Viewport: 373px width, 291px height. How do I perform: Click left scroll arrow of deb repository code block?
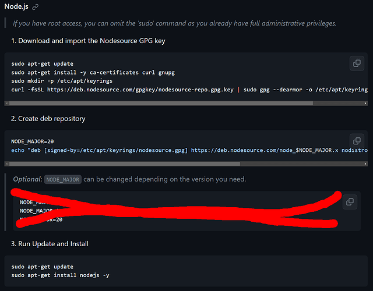click(x=6, y=164)
